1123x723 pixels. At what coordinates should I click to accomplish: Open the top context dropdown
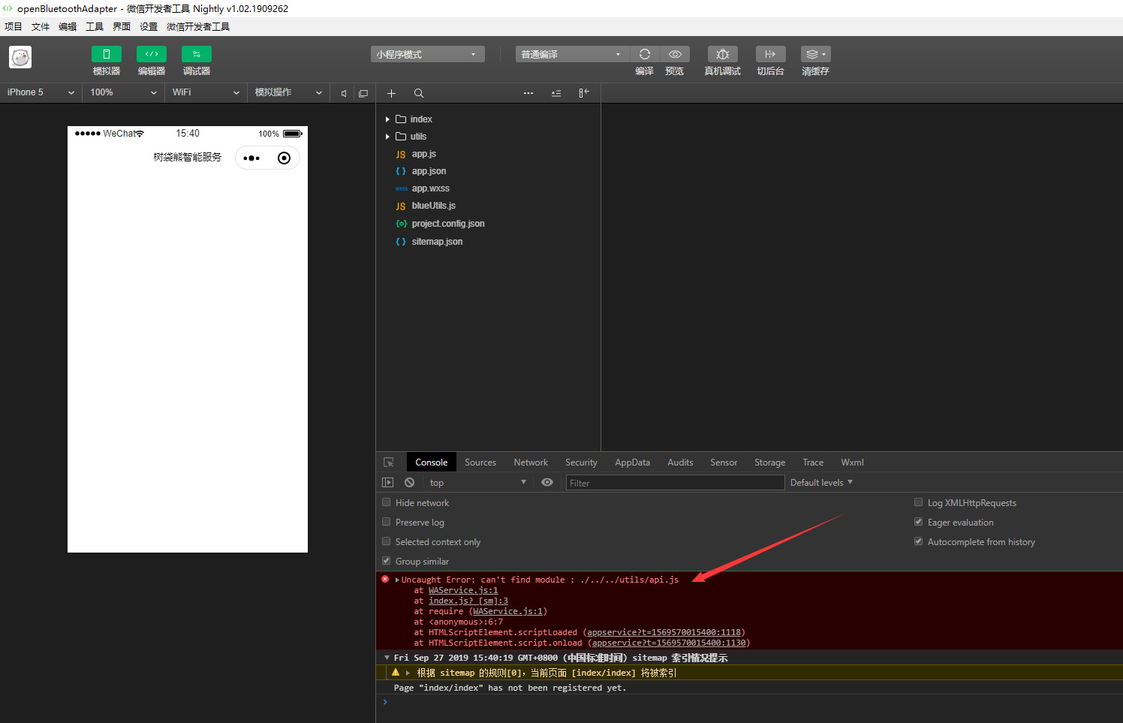[x=477, y=483]
